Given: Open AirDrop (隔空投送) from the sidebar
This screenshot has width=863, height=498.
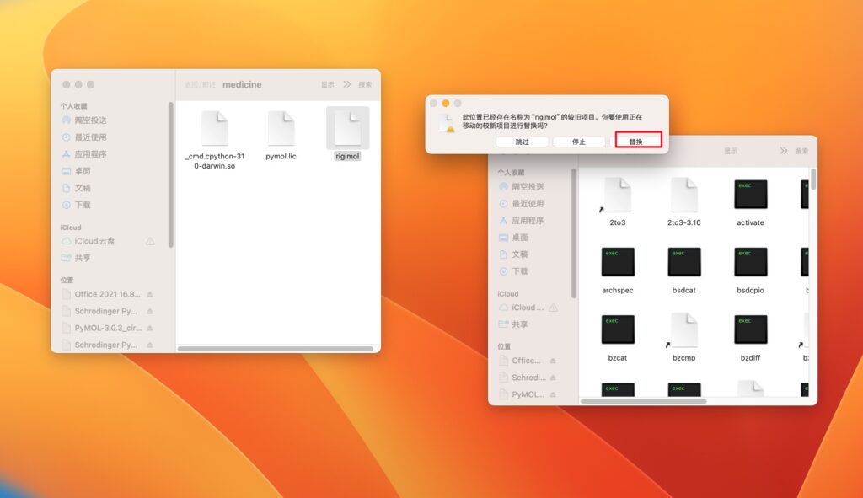Looking at the screenshot, I should (x=89, y=120).
